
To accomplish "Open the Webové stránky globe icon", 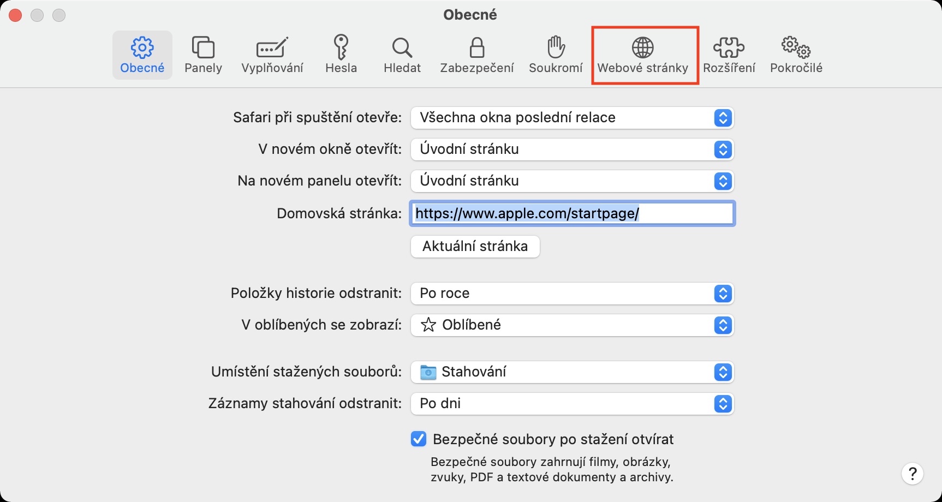I will (x=643, y=48).
